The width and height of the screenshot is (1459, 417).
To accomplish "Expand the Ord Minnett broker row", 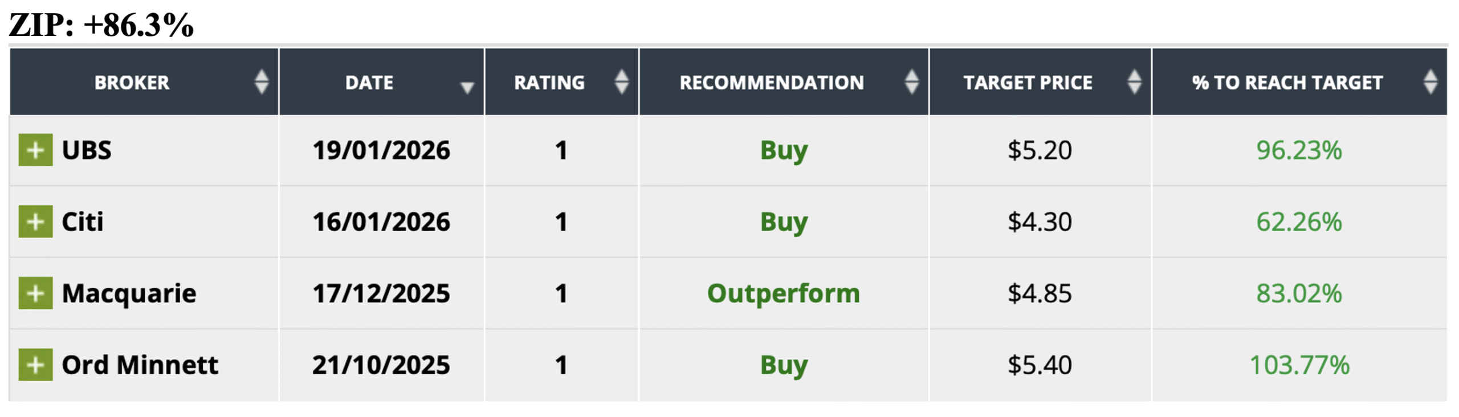I will tap(35, 365).
